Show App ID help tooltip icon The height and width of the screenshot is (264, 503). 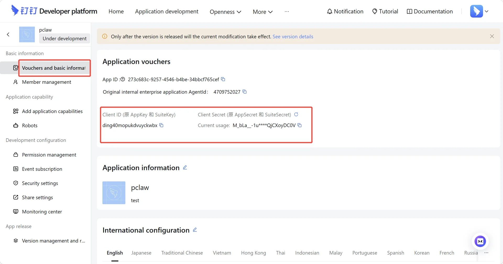pos(123,79)
